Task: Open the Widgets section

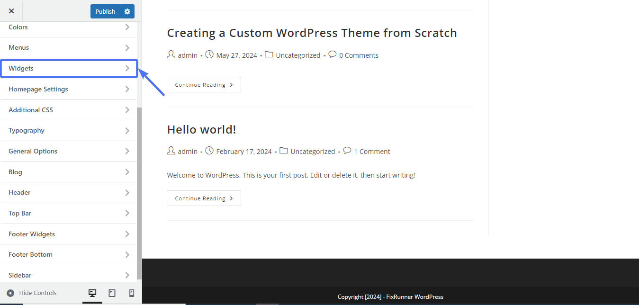Action: click(x=69, y=68)
